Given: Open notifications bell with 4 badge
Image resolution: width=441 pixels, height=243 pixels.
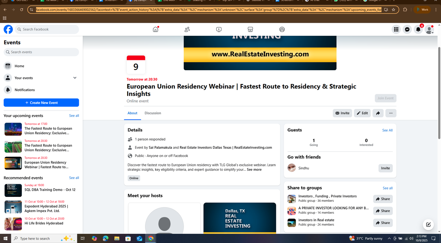Looking at the screenshot, I should (x=418, y=30).
